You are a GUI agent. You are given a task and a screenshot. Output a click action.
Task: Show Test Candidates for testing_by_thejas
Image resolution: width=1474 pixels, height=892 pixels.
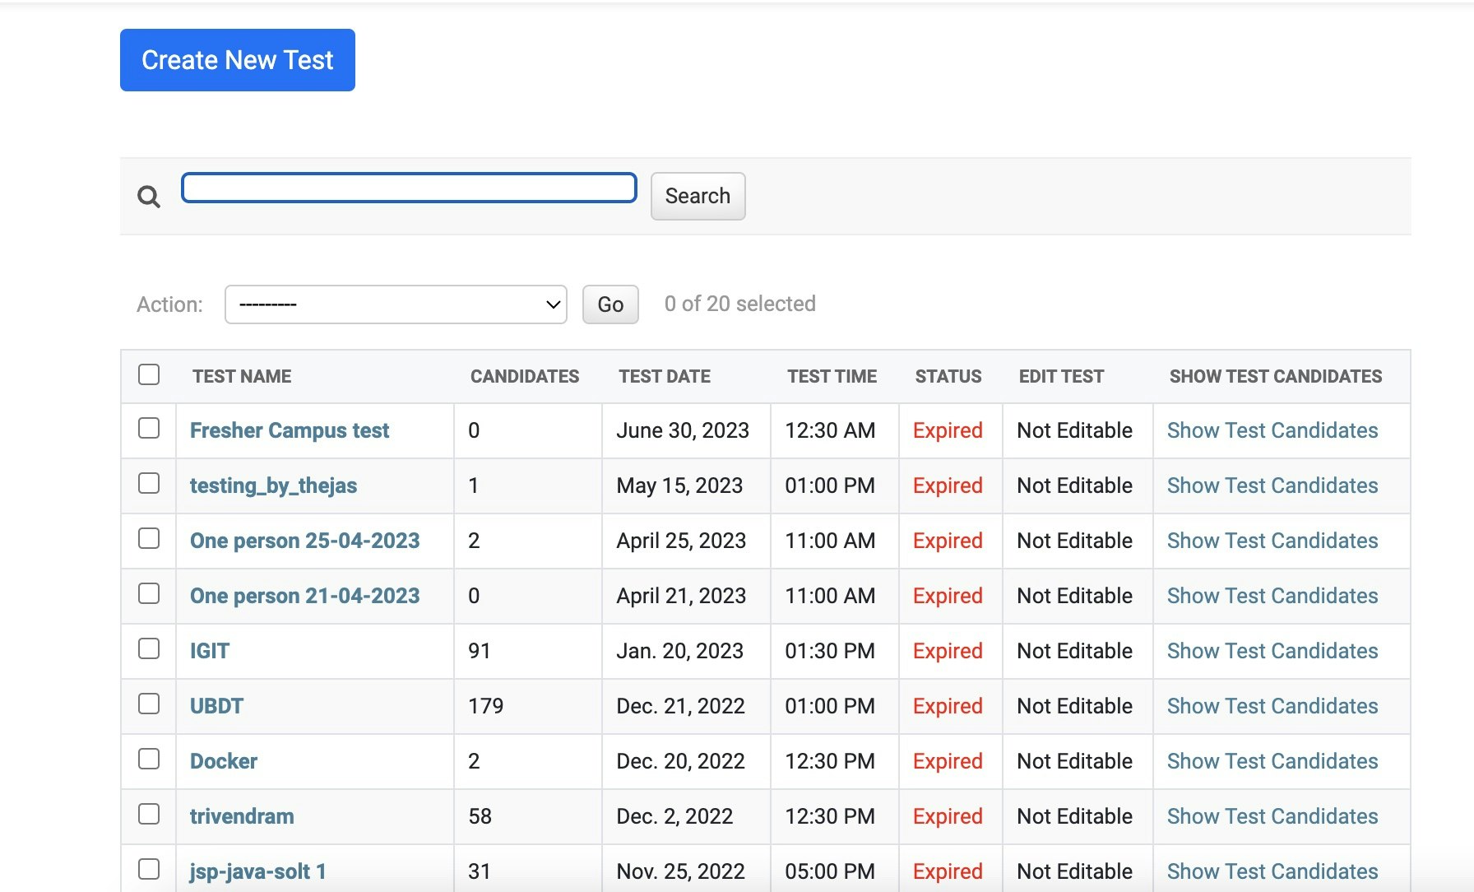coord(1272,485)
